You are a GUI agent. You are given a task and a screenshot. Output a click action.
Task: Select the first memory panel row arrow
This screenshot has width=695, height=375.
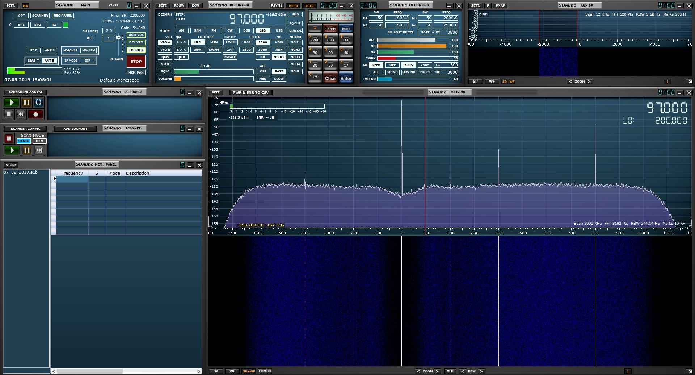tap(54, 179)
